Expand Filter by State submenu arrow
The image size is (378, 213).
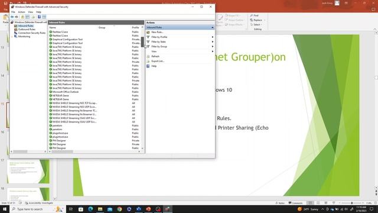pyautogui.click(x=213, y=42)
